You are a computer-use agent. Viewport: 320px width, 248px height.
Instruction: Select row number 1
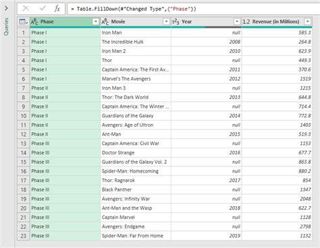(x=24, y=33)
